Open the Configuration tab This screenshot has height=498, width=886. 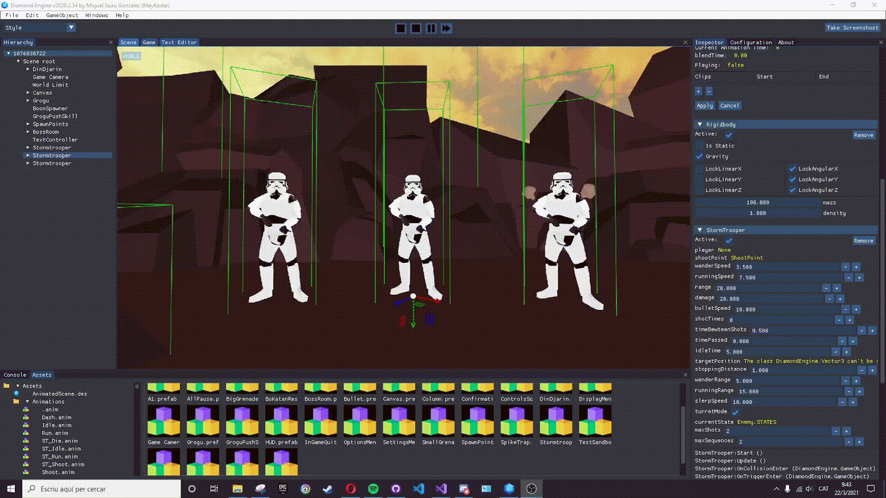tap(751, 43)
